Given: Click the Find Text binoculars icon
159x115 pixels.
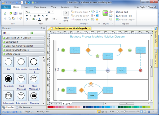Looking at the screenshot, I should 117,12.
